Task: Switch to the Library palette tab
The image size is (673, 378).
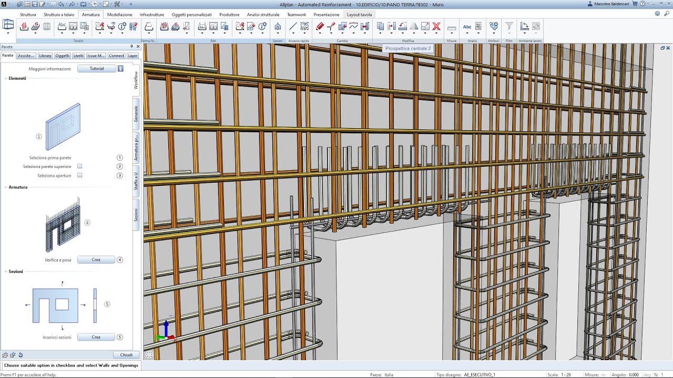Action: click(x=45, y=56)
